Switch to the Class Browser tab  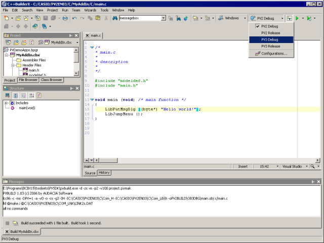tap(52, 80)
